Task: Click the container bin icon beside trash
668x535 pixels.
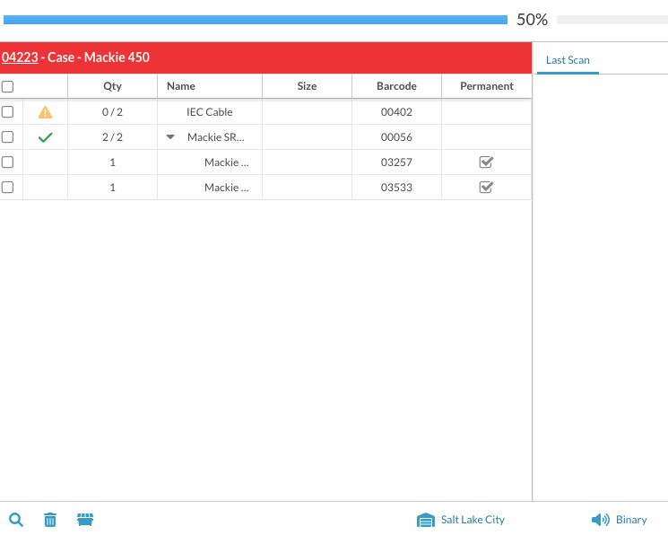Action: click(85, 520)
